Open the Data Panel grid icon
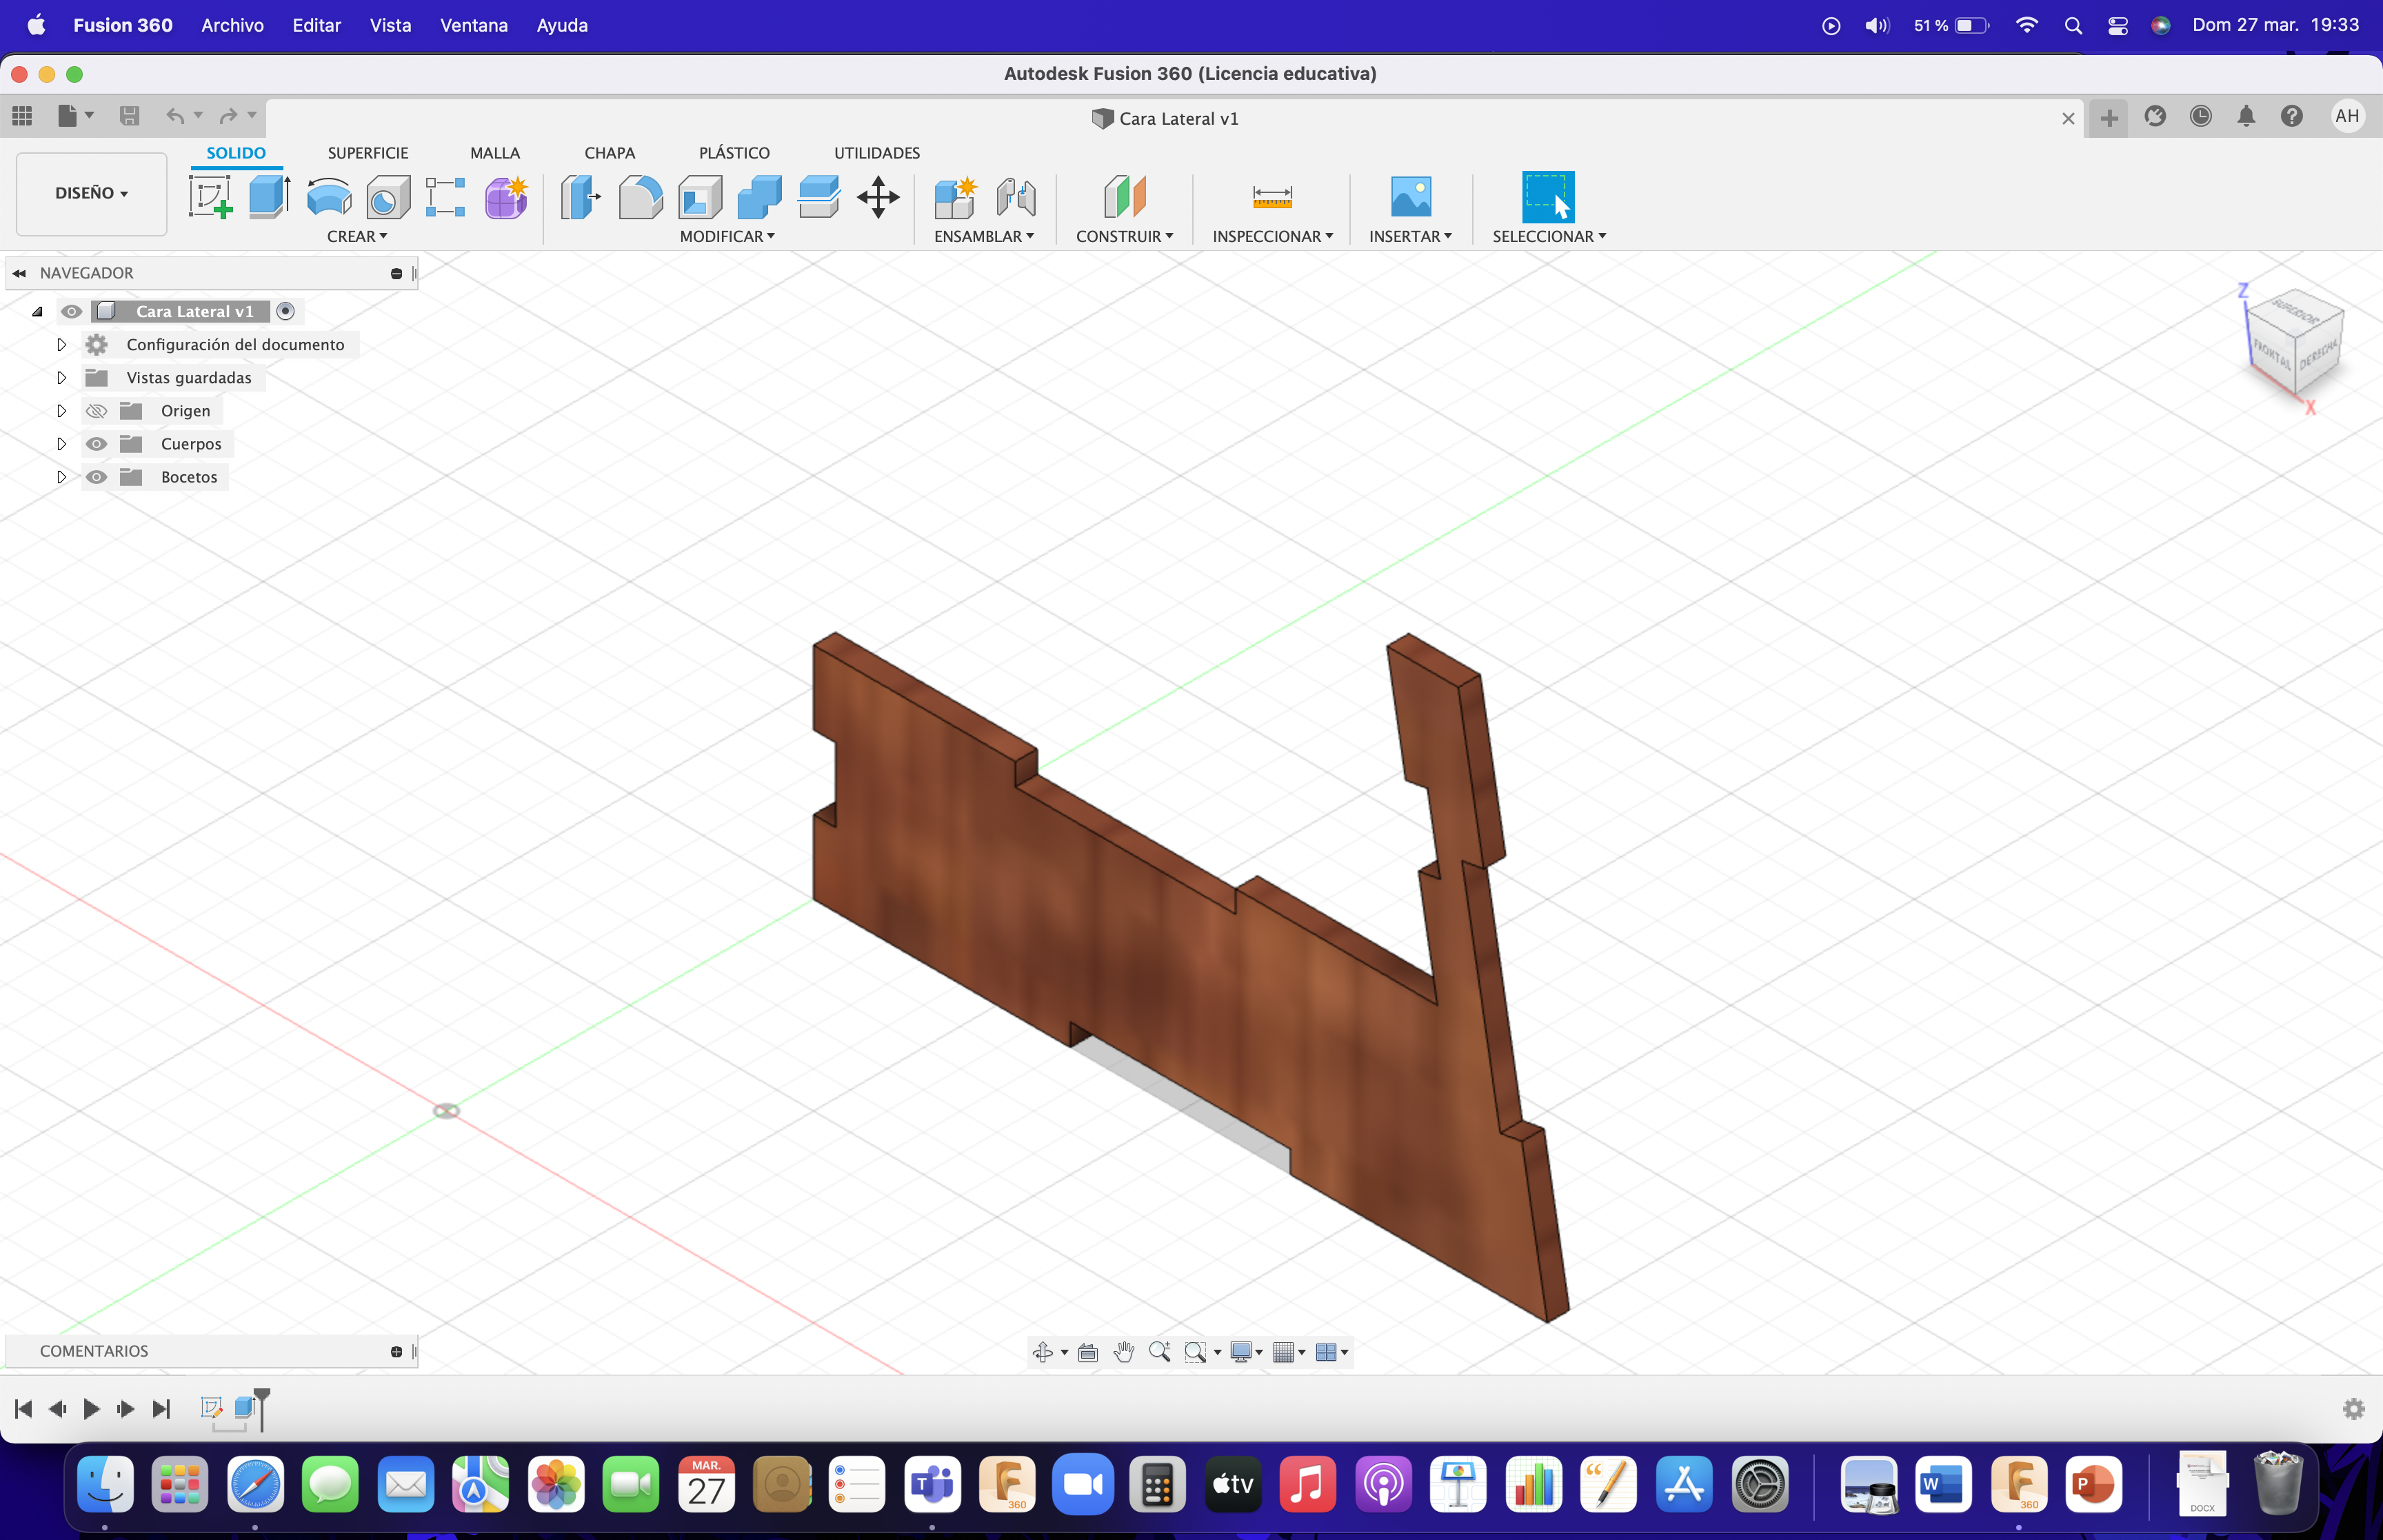The width and height of the screenshot is (2383, 1540). pyautogui.click(x=22, y=116)
